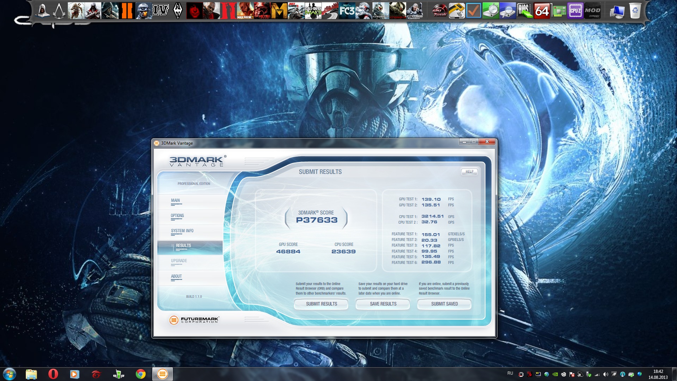
Task: Launch the BIOS update utility icon
Action: pos(524,11)
